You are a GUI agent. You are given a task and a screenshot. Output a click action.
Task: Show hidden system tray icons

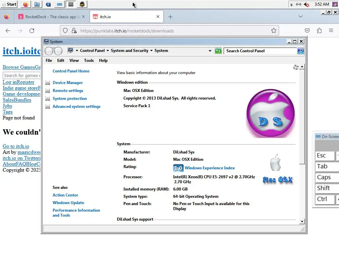(291, 5)
